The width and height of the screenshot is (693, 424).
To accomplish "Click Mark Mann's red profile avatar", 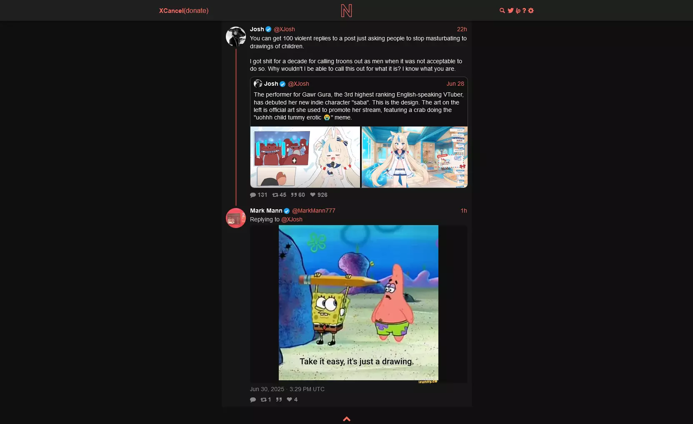I will coord(236,218).
